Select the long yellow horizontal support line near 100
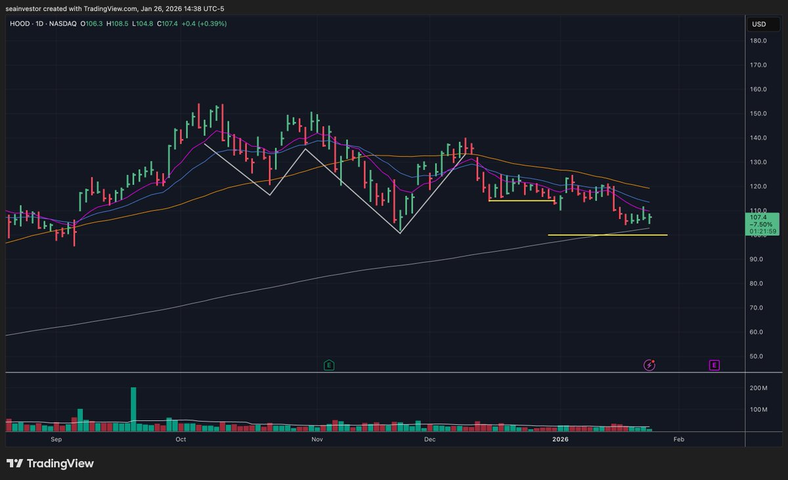The height and width of the screenshot is (480, 788). coord(607,235)
